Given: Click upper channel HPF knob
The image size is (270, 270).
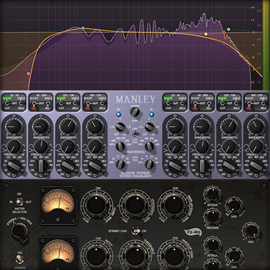Looking at the screenshot, I should point(234,205).
